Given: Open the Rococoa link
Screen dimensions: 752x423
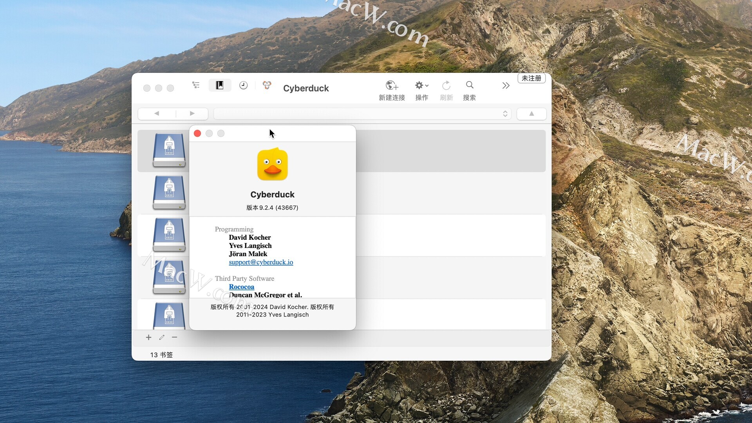Looking at the screenshot, I should click(x=241, y=287).
